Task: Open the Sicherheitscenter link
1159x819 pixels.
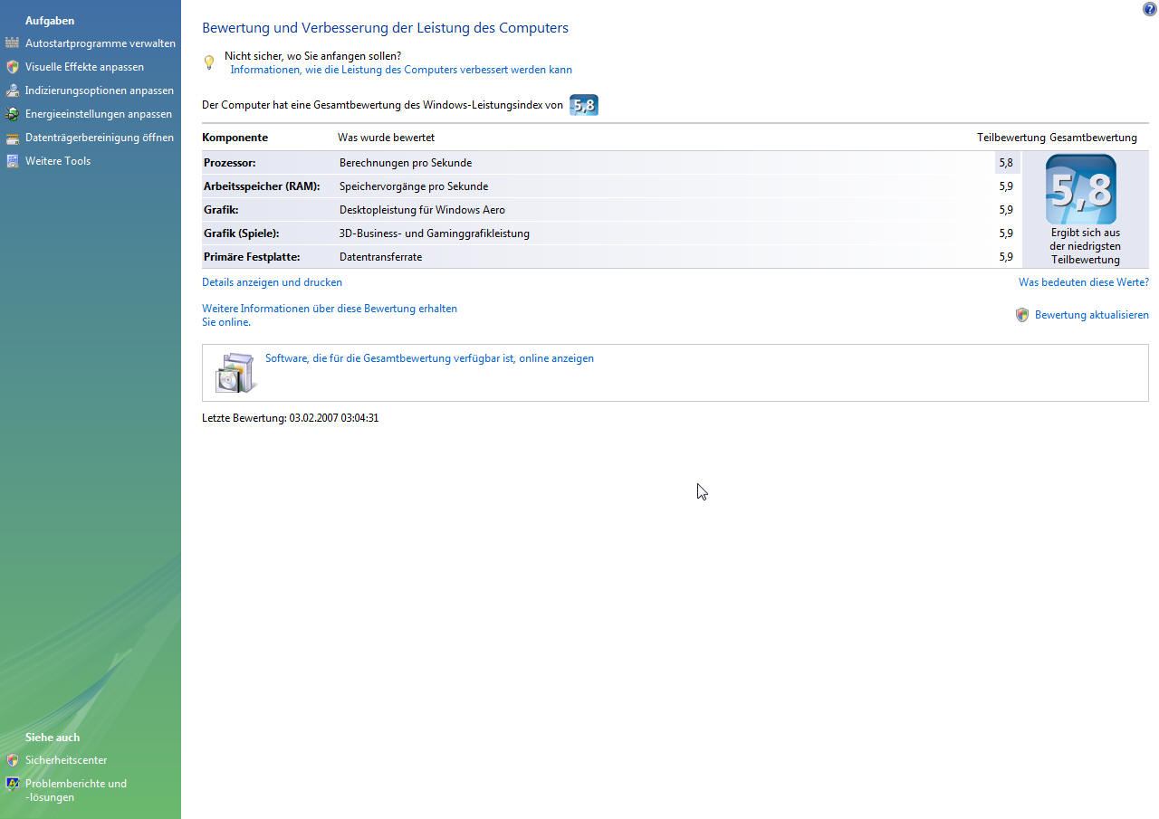Action: (x=66, y=760)
